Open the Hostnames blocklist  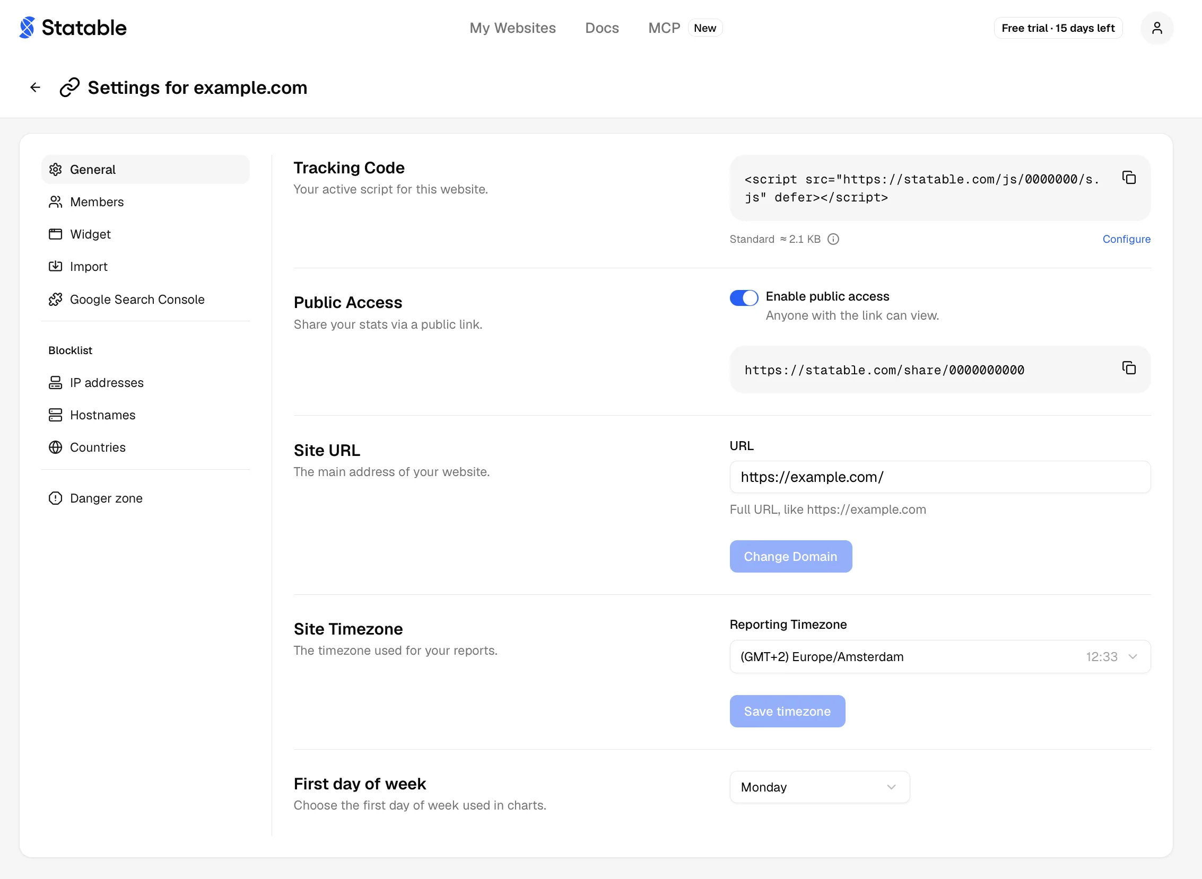[x=145, y=415]
